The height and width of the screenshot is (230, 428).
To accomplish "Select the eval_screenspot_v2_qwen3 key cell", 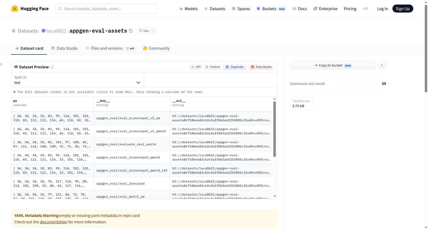I will coord(132,131).
